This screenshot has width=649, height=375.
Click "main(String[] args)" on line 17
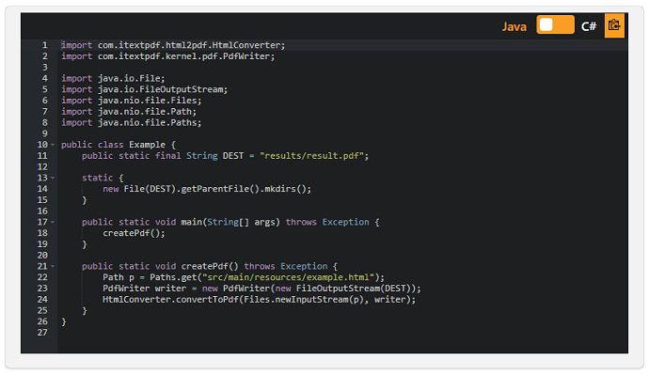(230, 222)
